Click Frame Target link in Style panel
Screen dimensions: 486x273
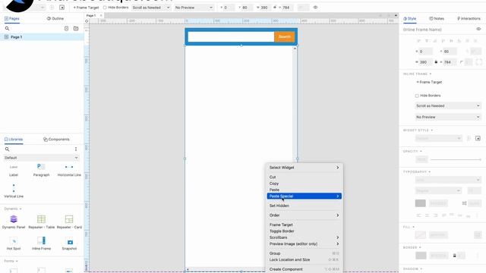click(x=429, y=82)
